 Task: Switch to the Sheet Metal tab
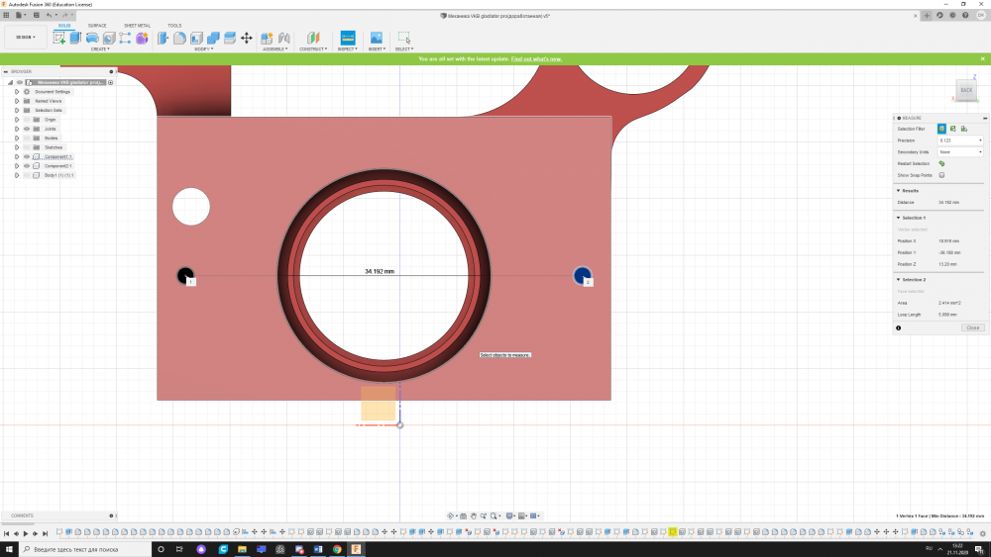click(137, 26)
